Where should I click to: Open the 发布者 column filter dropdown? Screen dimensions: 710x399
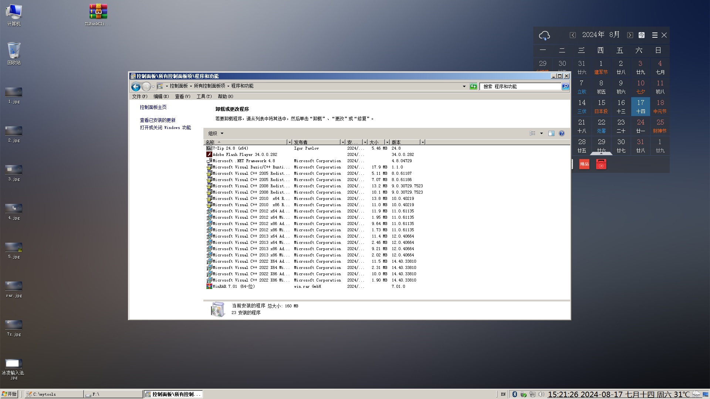click(343, 142)
